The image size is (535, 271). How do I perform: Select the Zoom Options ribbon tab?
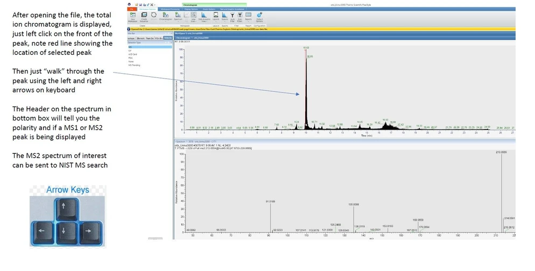pyautogui.click(x=209, y=9)
